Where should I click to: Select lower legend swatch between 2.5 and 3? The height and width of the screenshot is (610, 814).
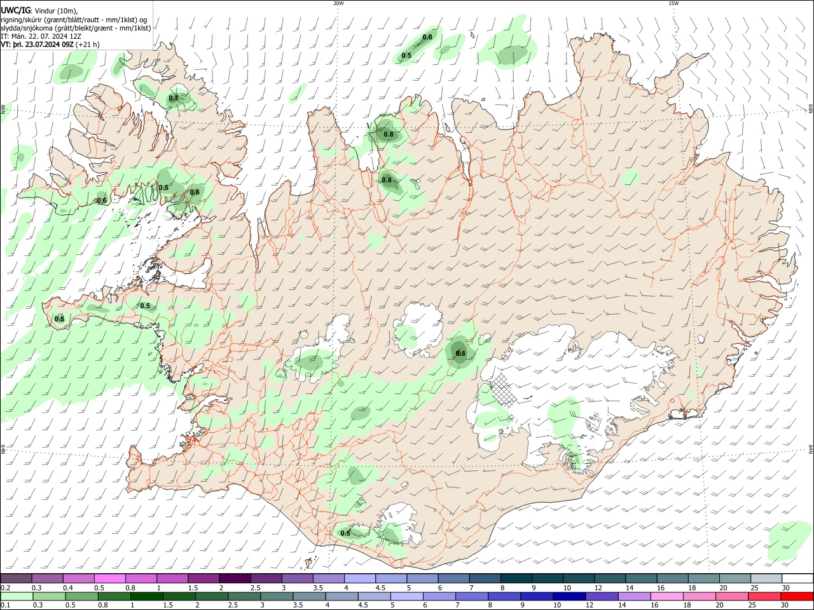(244, 596)
